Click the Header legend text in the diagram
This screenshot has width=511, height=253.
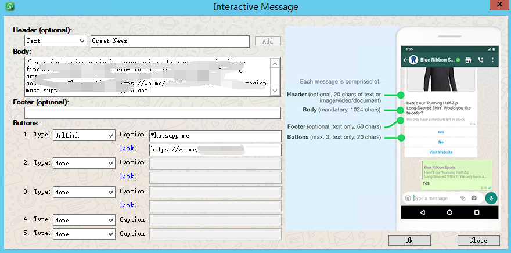334,97
